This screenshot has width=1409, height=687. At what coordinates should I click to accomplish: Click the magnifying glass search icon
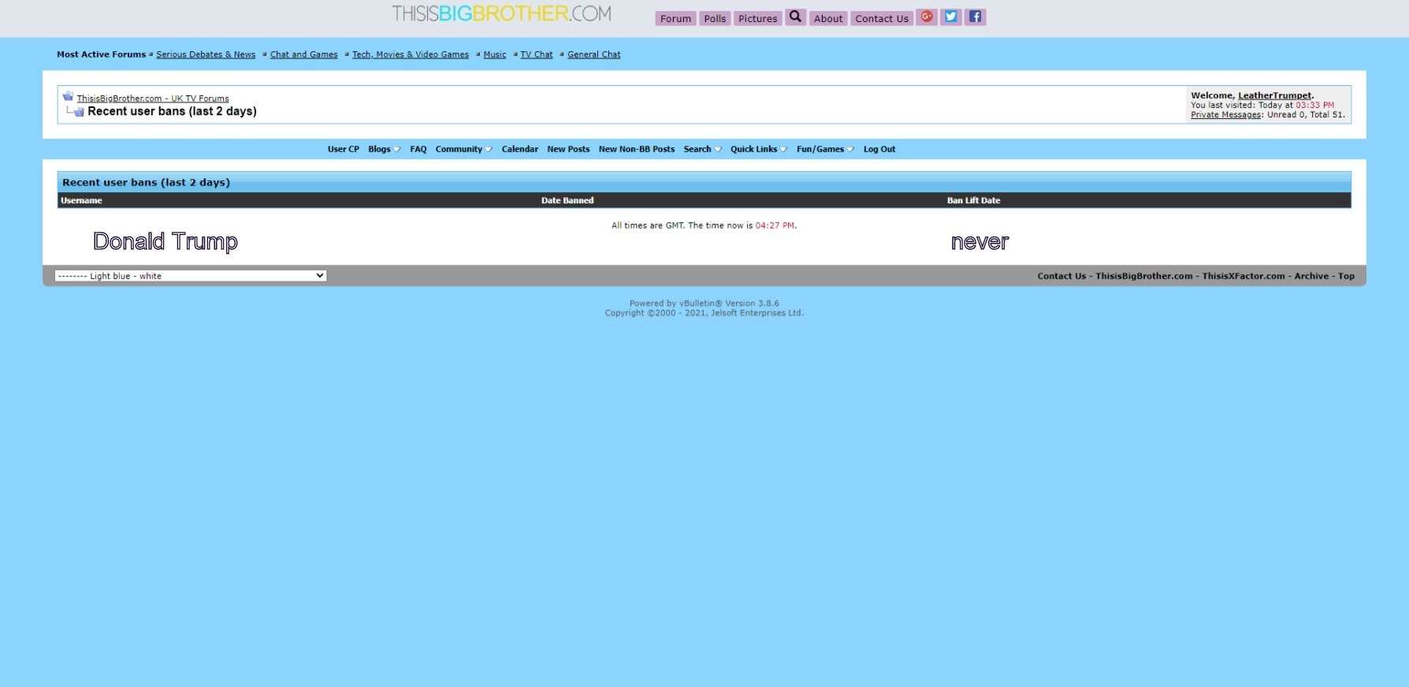point(795,17)
